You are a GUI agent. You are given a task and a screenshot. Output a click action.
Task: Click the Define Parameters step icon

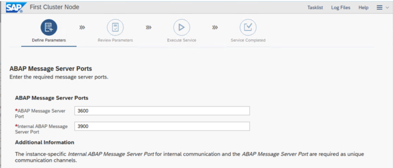49,27
